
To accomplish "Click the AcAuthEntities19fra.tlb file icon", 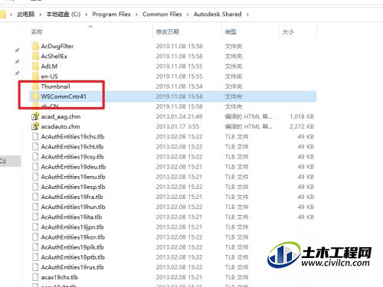I will click(x=35, y=197).
